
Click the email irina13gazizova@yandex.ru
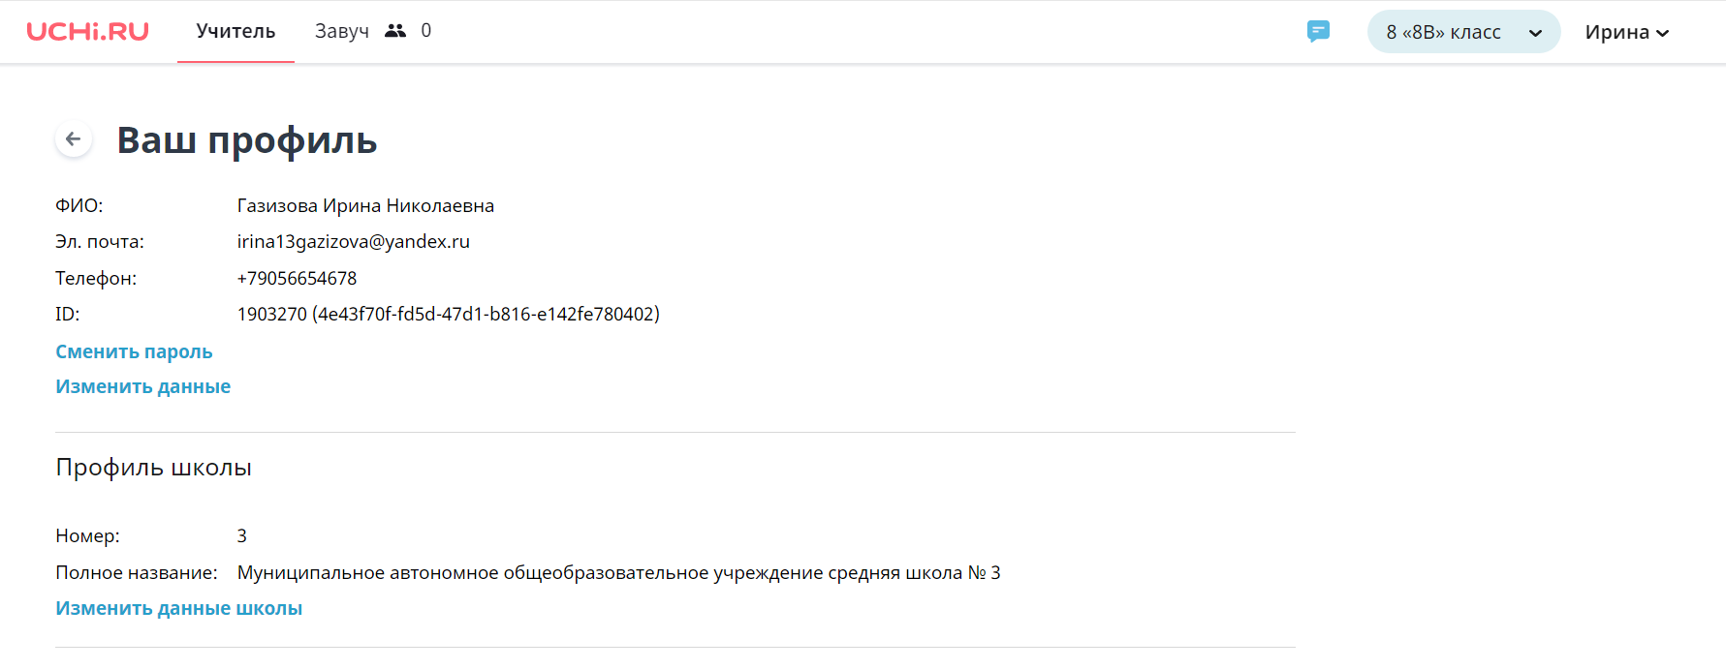pos(354,241)
